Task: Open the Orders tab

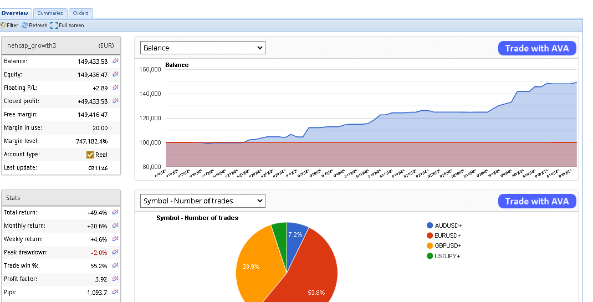Action: (80, 13)
